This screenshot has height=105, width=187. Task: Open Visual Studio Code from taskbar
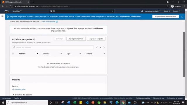pos(87,102)
